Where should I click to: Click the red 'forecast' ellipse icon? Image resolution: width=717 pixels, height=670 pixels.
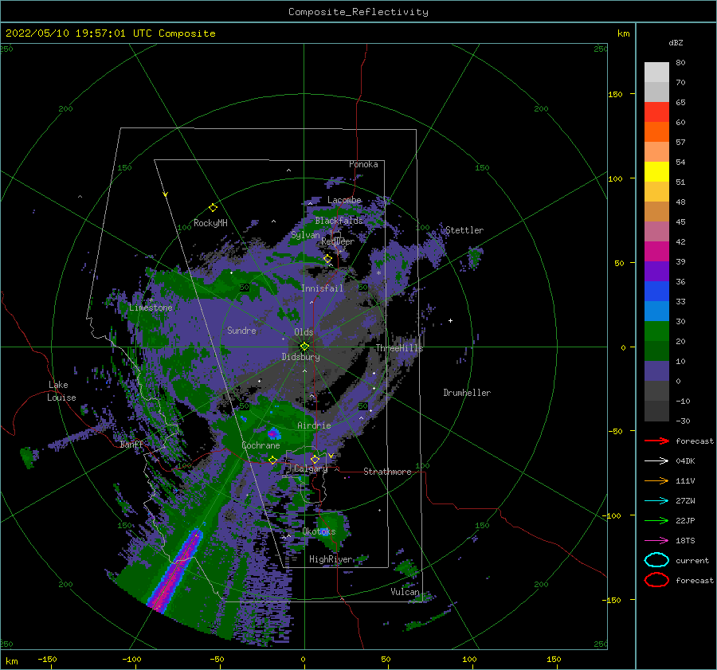pyautogui.click(x=656, y=580)
